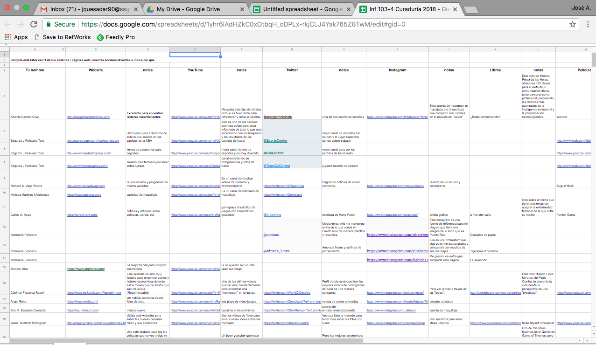The height and width of the screenshot is (345, 596).
Task: Close the My Drive tab
Action: [243, 9]
